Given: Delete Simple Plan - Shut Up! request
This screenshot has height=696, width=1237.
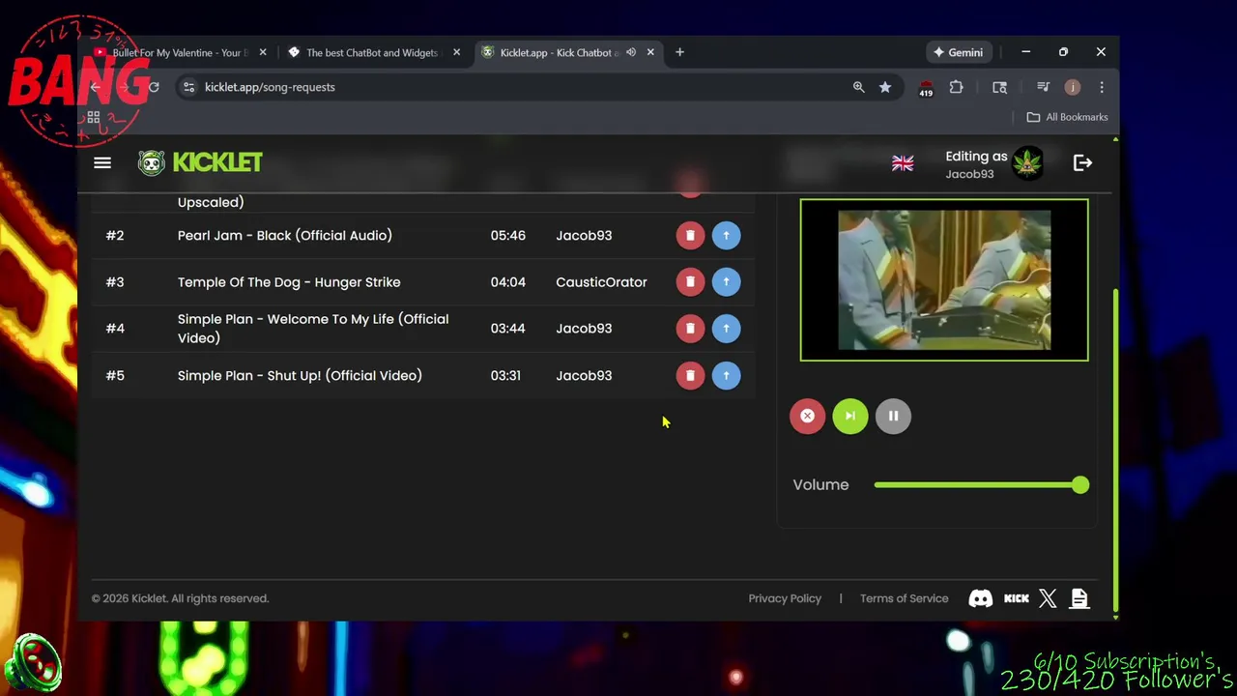Looking at the screenshot, I should click(x=690, y=375).
